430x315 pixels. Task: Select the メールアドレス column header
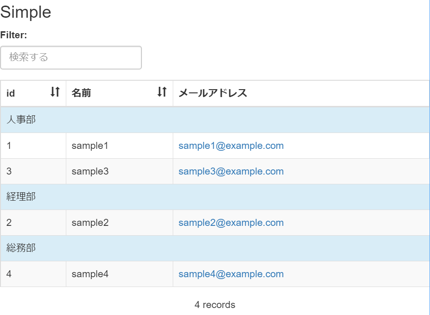click(213, 93)
